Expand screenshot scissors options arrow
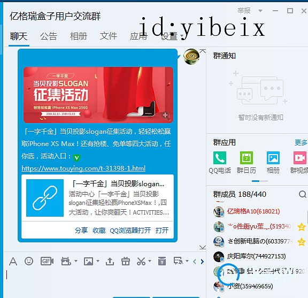This screenshot has height=298, width=308. click(150, 261)
